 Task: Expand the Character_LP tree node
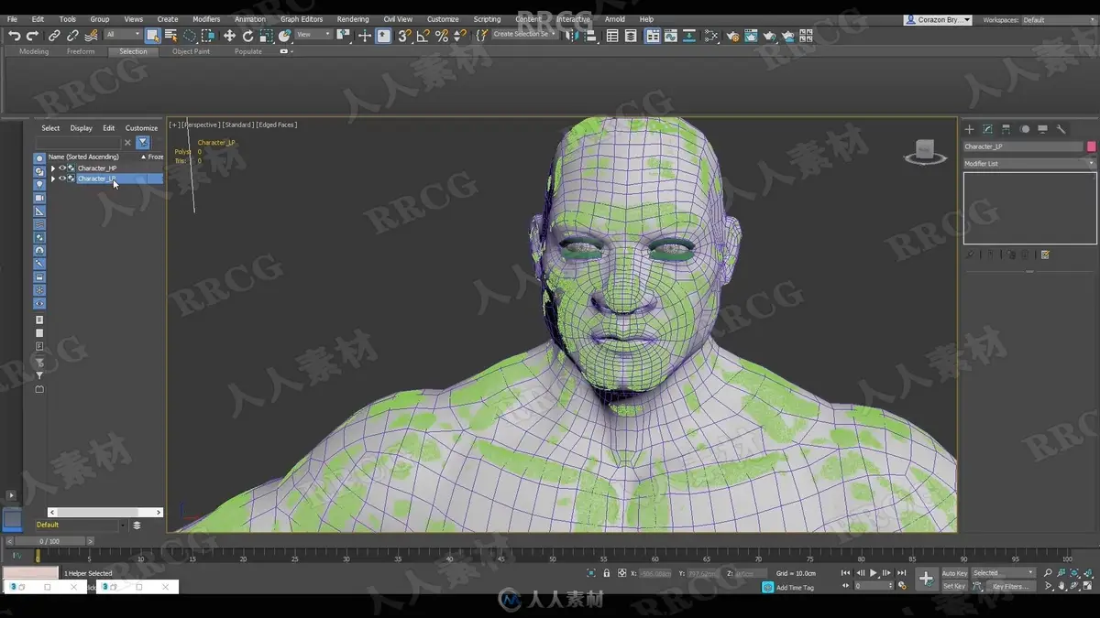pos(53,179)
